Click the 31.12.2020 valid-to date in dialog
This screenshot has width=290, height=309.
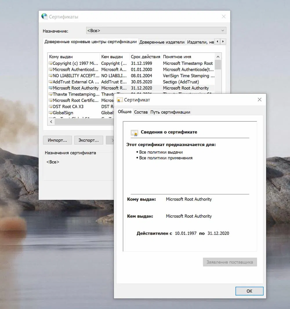(218, 233)
